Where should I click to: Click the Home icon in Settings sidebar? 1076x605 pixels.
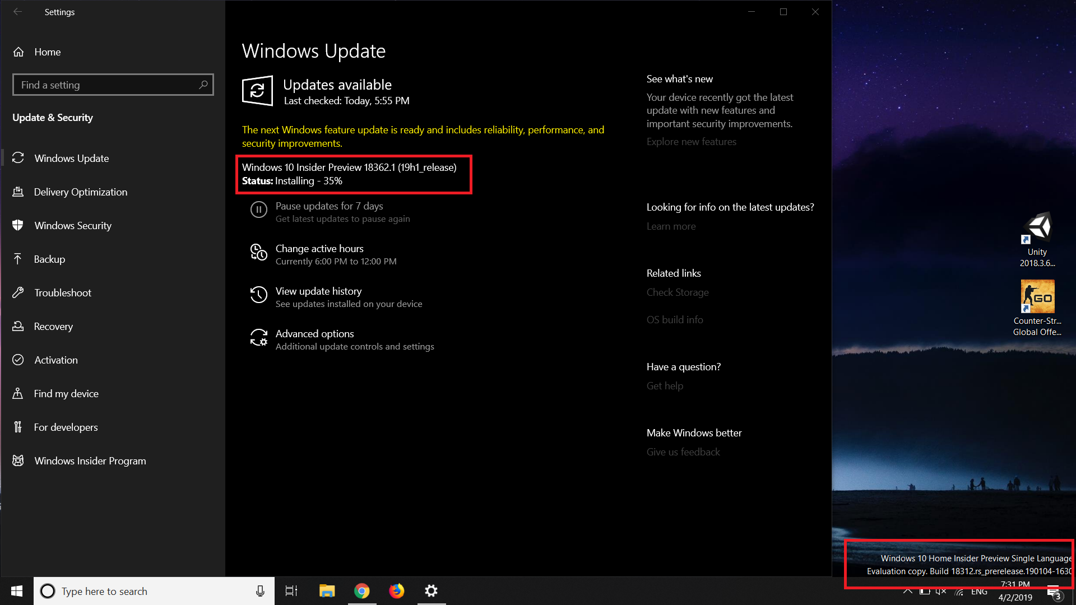[x=18, y=52]
